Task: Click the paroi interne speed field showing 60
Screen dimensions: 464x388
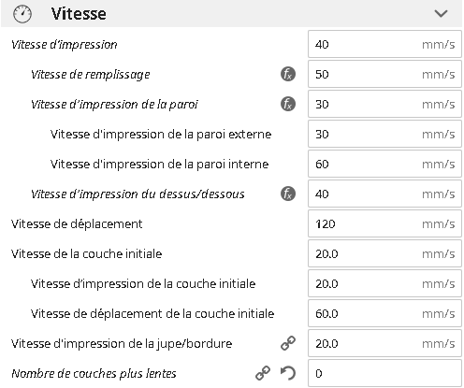Action: point(384,164)
